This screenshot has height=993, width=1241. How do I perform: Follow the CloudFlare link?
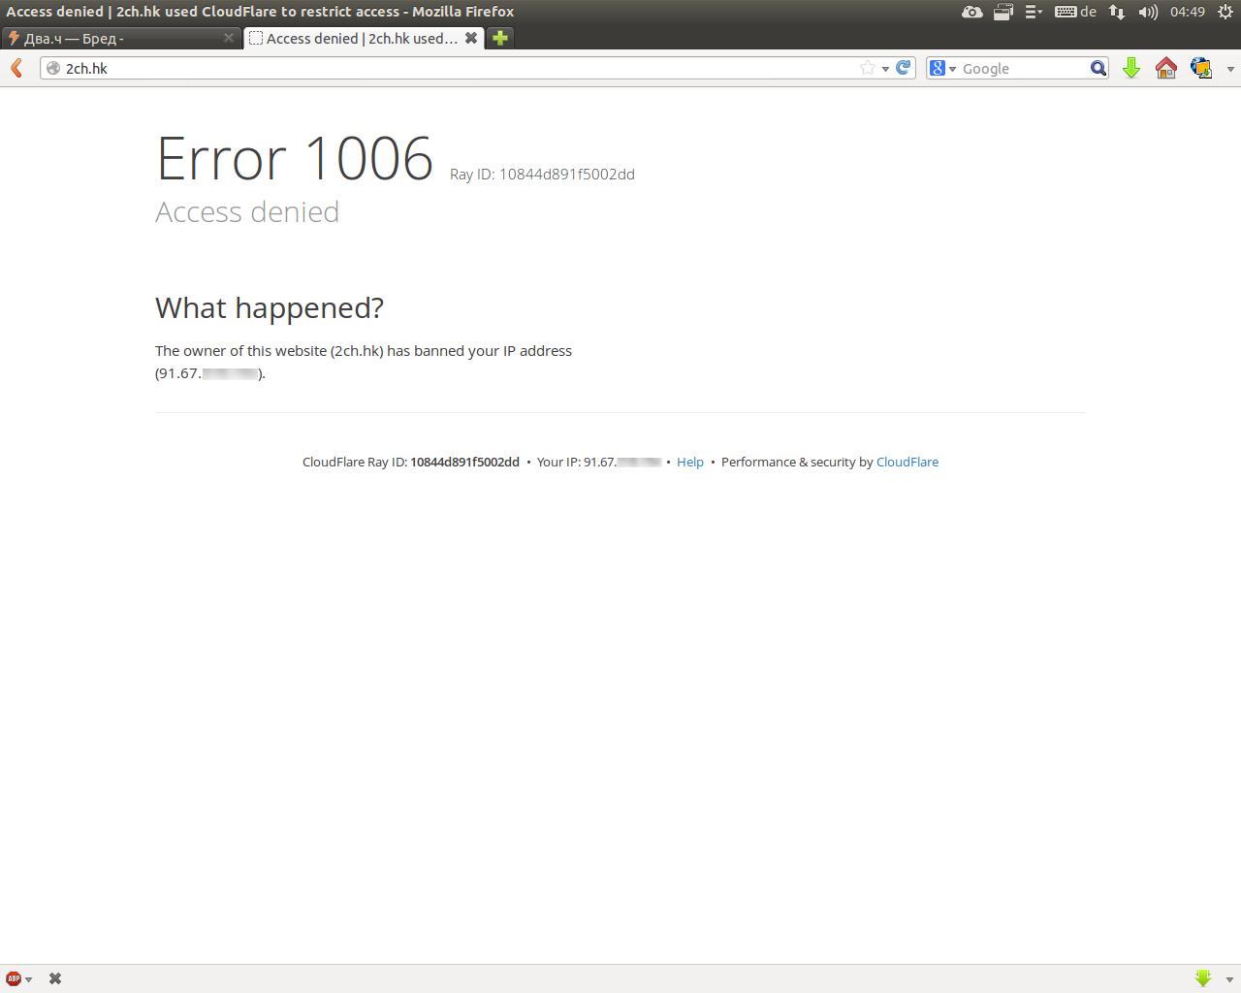click(x=907, y=462)
